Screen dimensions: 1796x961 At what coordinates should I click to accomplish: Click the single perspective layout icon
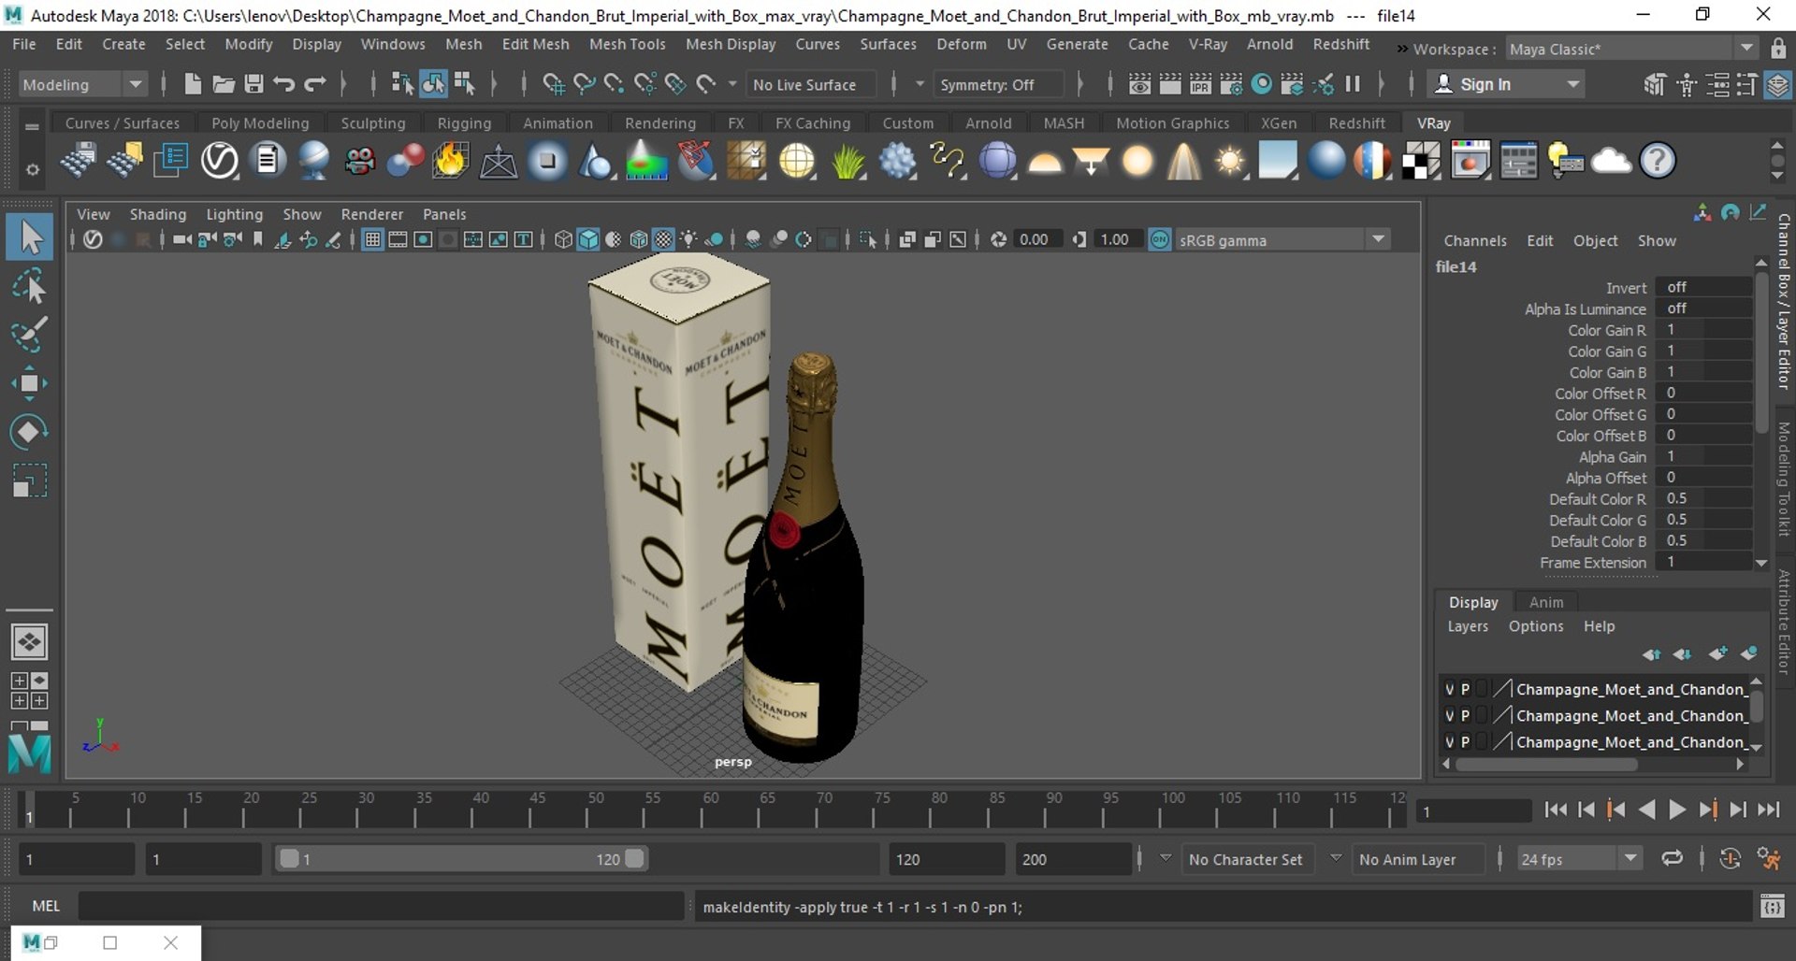(30, 642)
